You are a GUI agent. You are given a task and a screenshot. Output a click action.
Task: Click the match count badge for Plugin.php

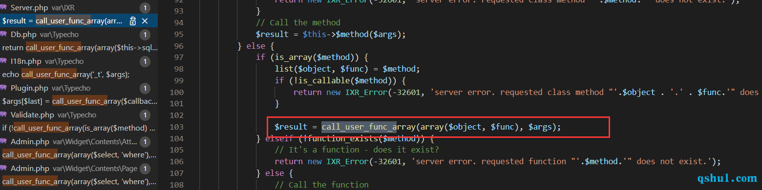[x=145, y=88]
